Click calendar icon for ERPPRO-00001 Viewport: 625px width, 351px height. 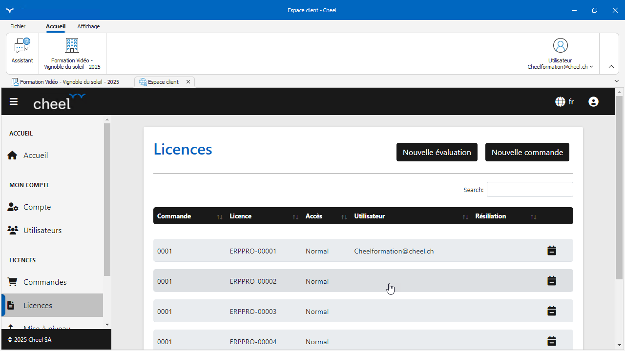(x=552, y=251)
